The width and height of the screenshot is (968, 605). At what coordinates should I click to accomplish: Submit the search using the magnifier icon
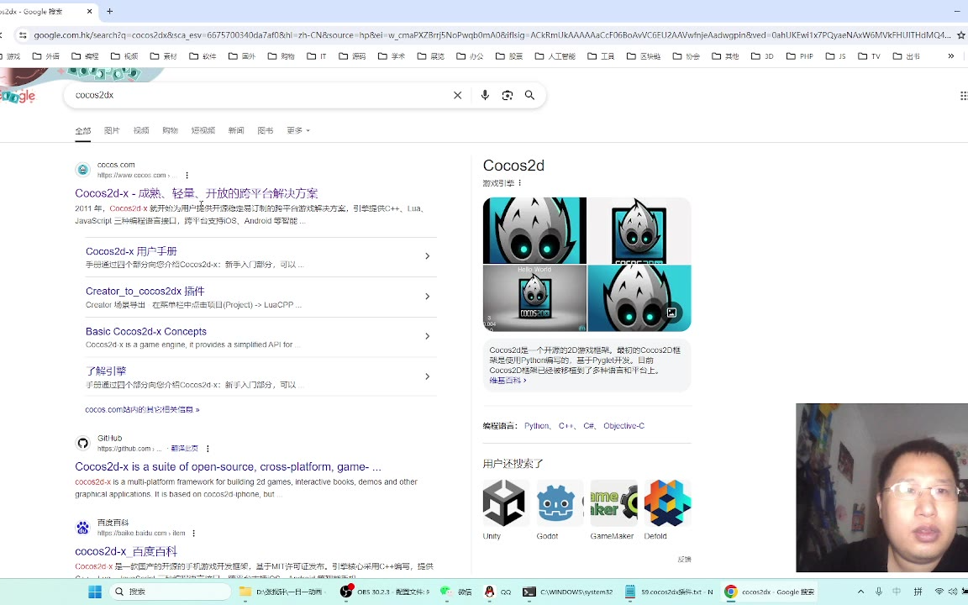click(x=529, y=95)
